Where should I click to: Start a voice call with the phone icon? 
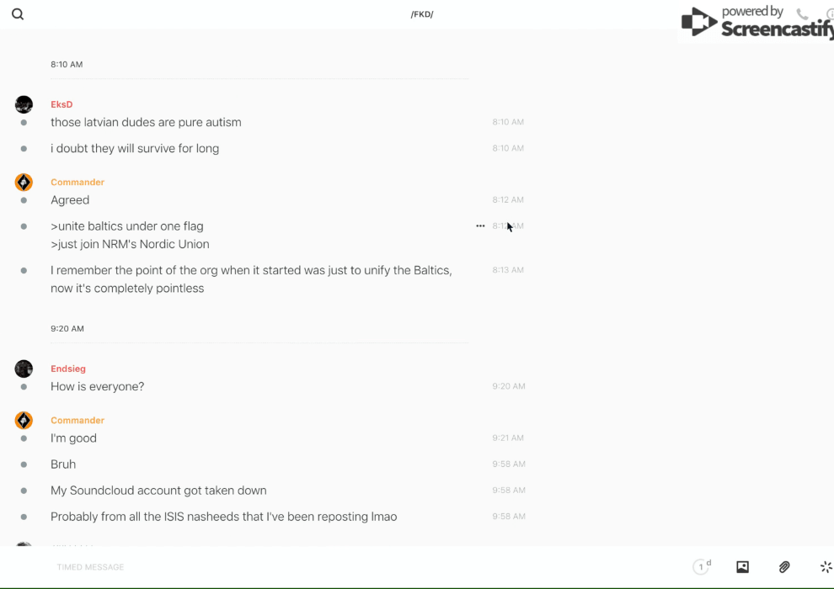(802, 14)
